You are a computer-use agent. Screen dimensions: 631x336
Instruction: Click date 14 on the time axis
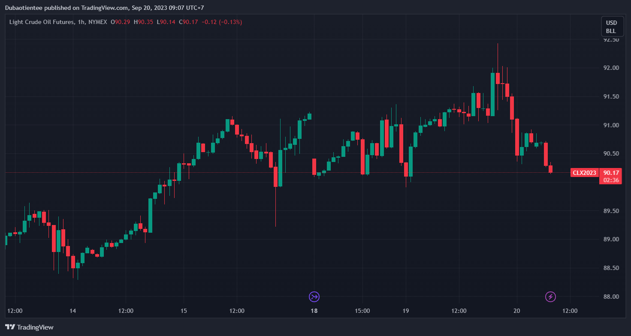coord(73,311)
